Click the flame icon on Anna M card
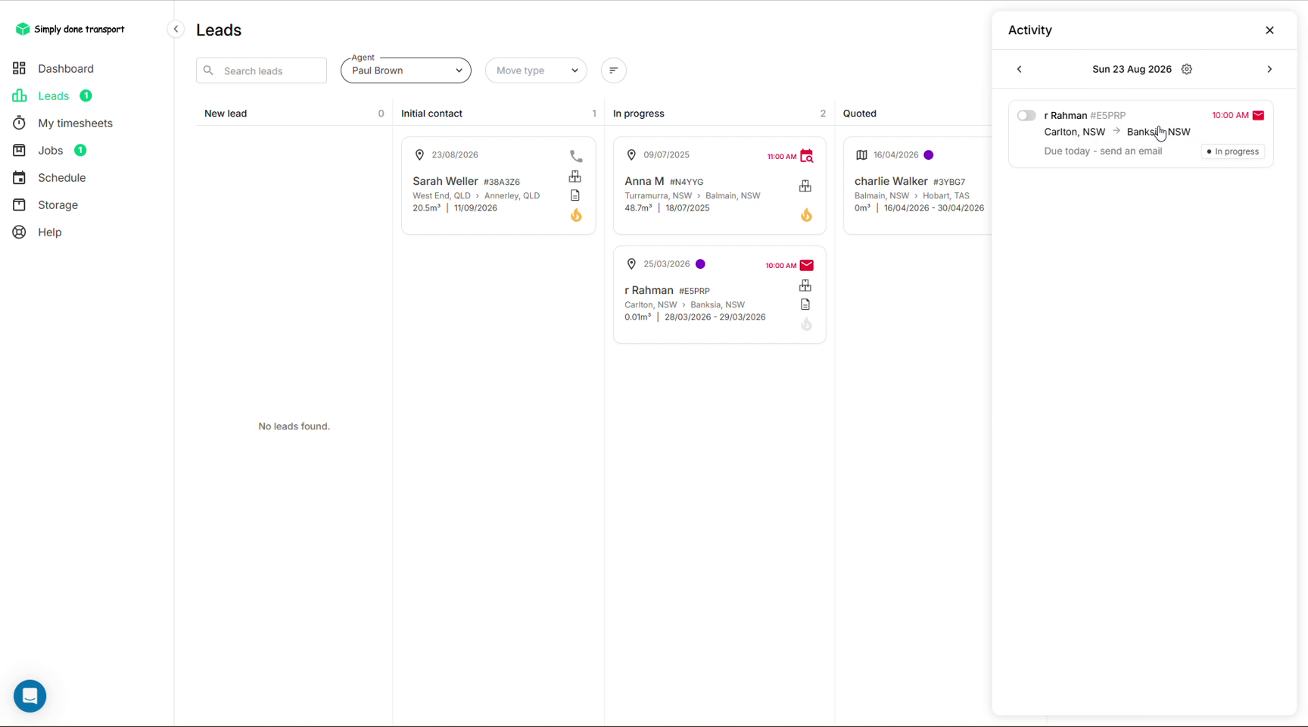This screenshot has width=1308, height=727. 806,215
